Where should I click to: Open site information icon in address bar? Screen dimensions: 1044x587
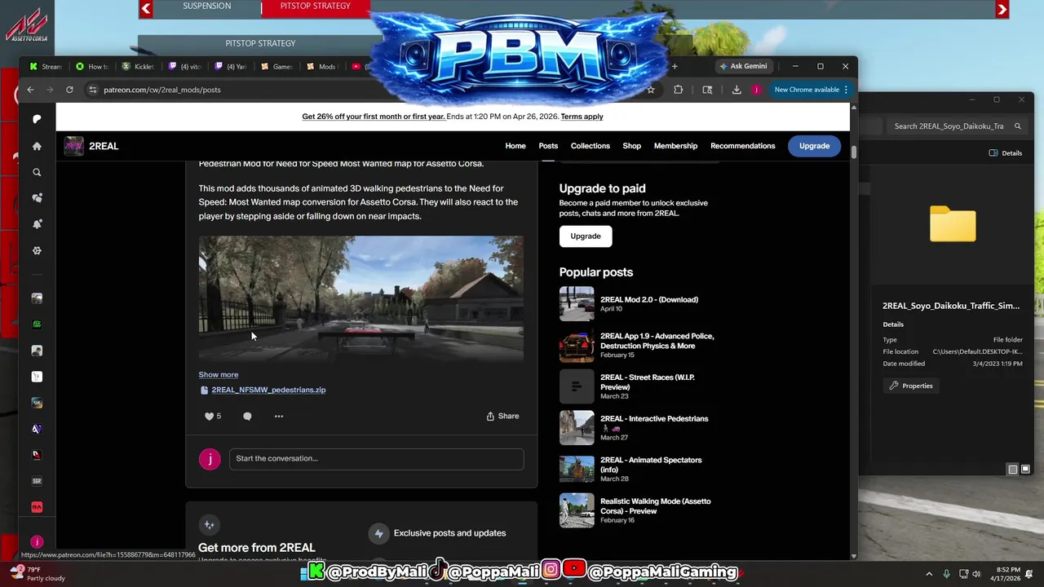coord(93,90)
